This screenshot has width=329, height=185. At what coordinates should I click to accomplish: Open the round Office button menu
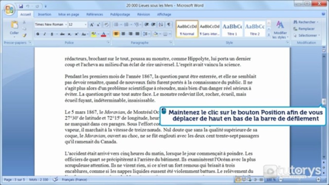[x=9, y=10]
